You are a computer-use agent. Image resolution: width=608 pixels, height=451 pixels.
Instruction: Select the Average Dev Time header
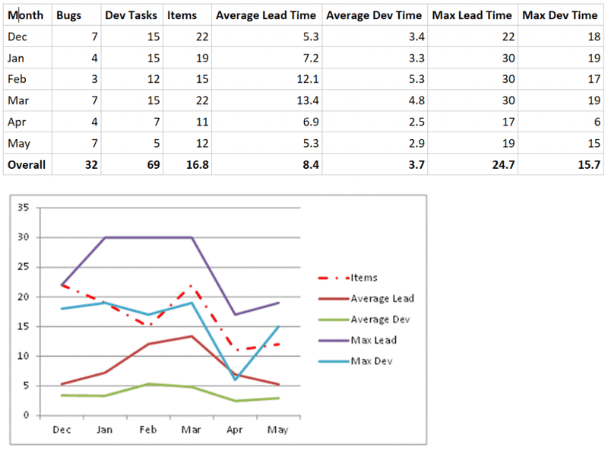pos(375,15)
